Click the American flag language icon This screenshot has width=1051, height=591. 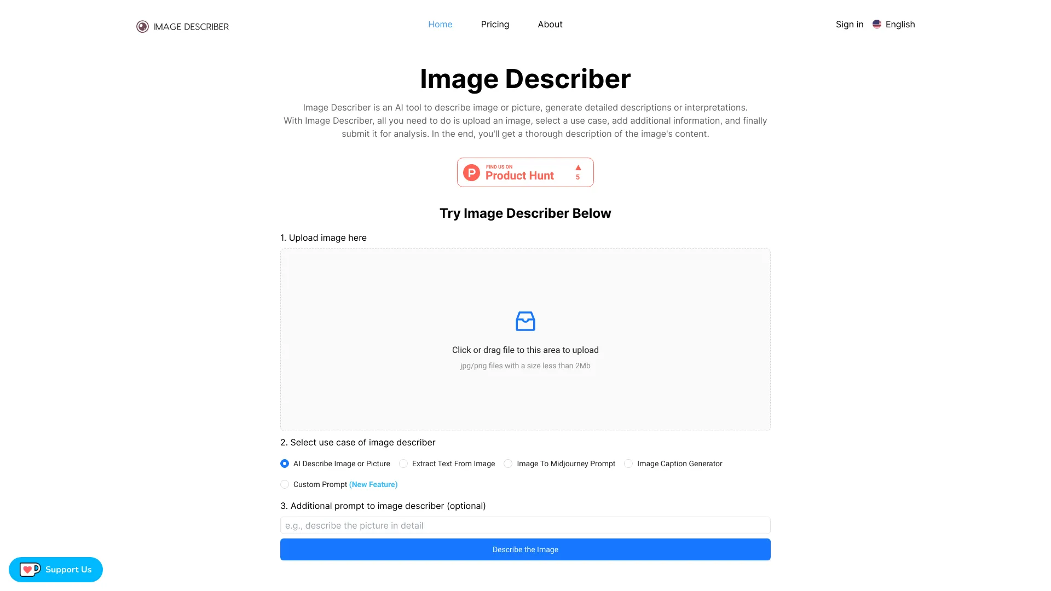click(877, 24)
